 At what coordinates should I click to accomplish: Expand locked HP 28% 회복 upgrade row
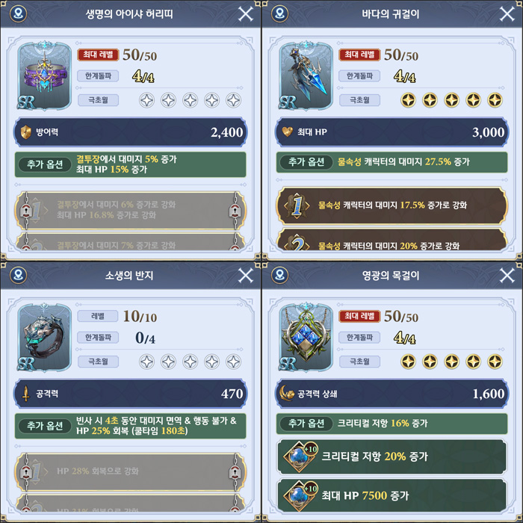click(x=131, y=471)
